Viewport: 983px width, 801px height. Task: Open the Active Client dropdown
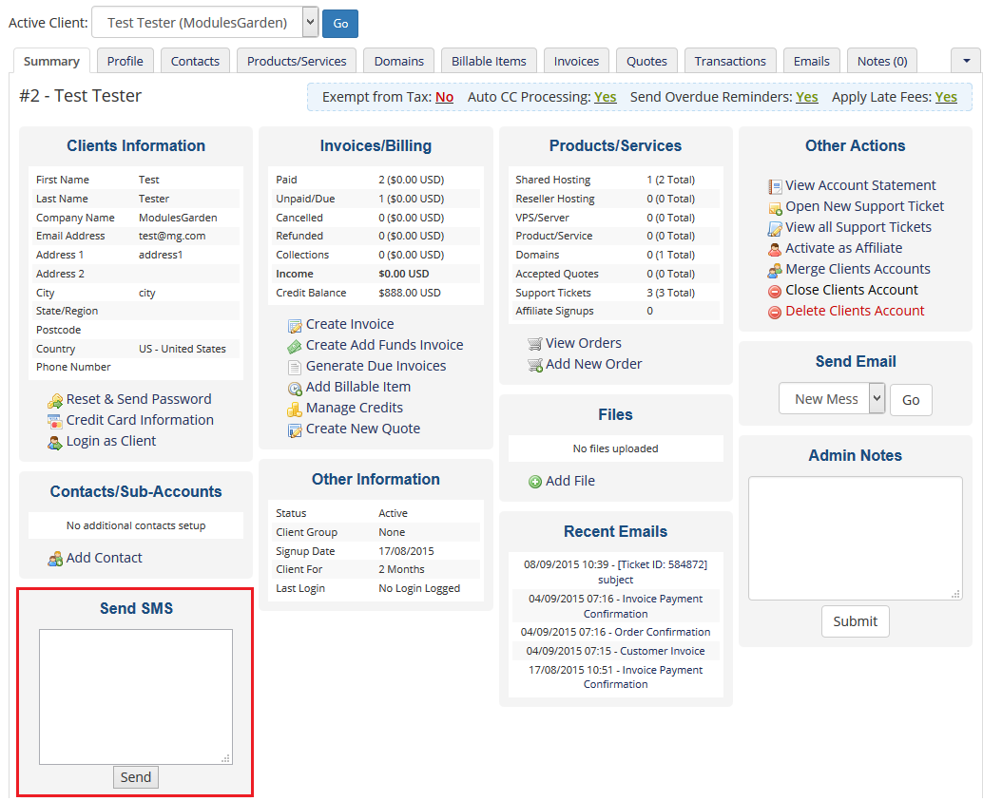[x=205, y=23]
